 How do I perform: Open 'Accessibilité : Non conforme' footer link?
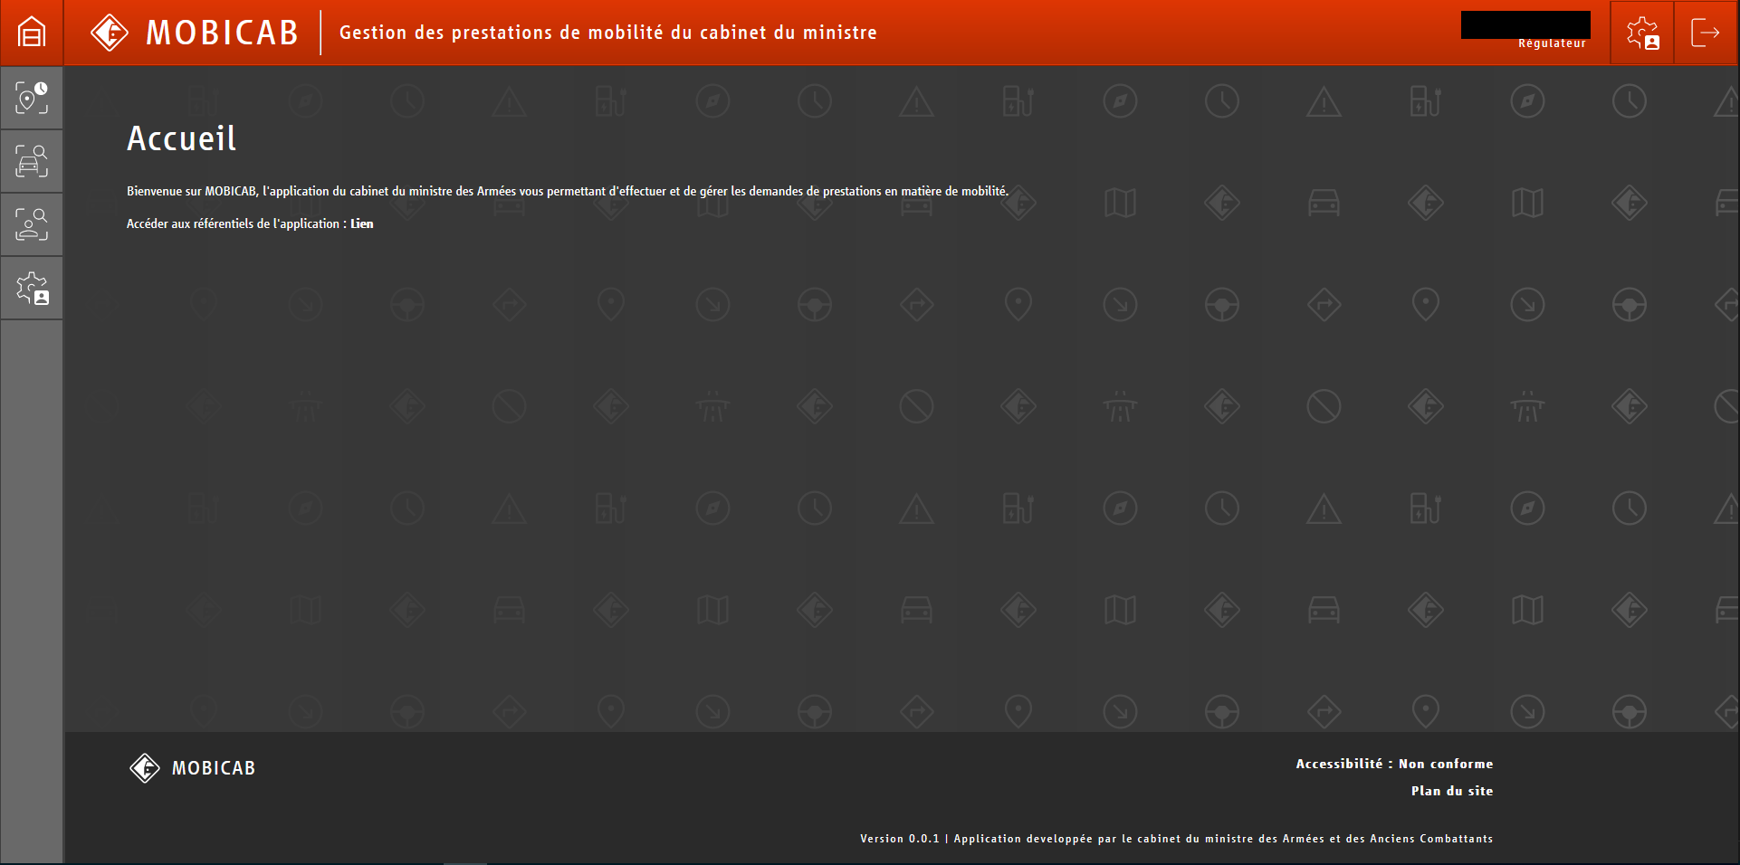pyautogui.click(x=1394, y=764)
